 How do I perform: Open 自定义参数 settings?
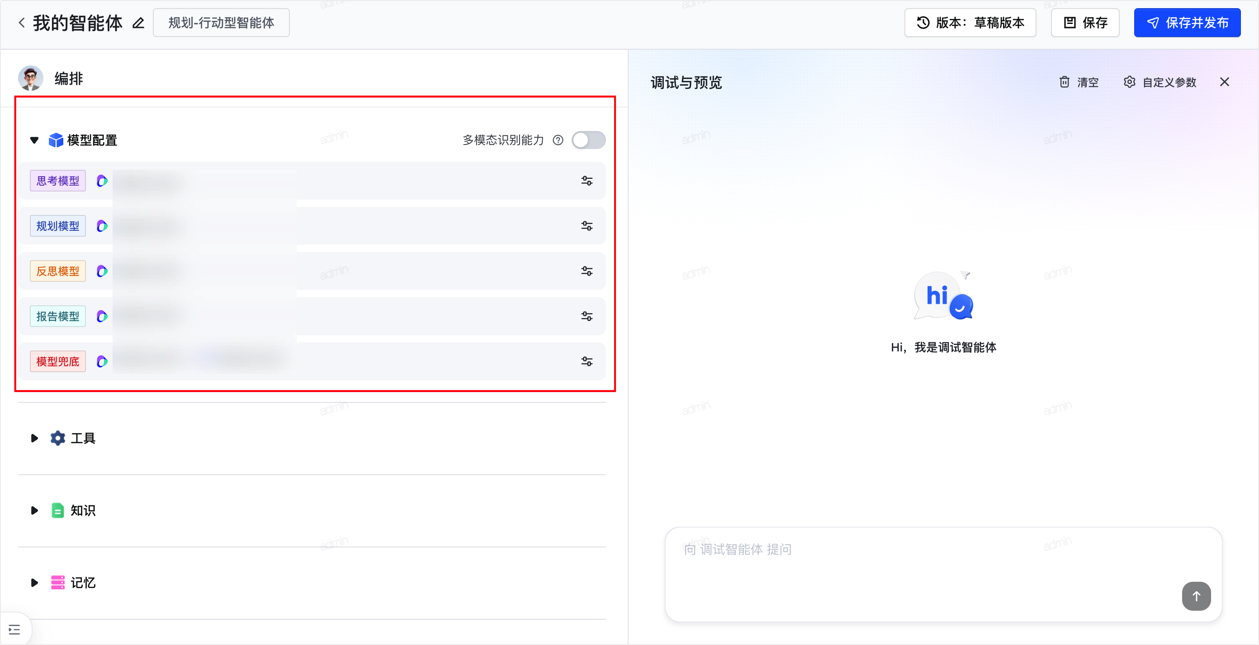[x=1160, y=82]
